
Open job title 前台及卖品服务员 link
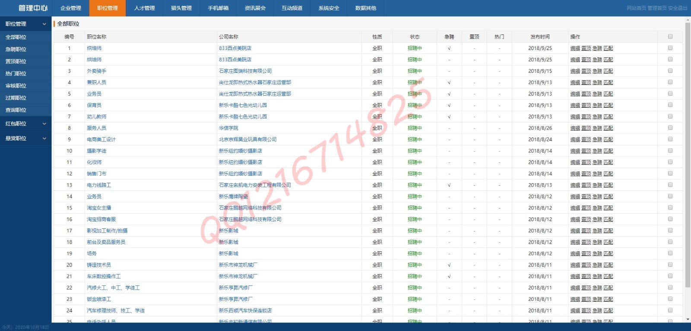pos(106,242)
